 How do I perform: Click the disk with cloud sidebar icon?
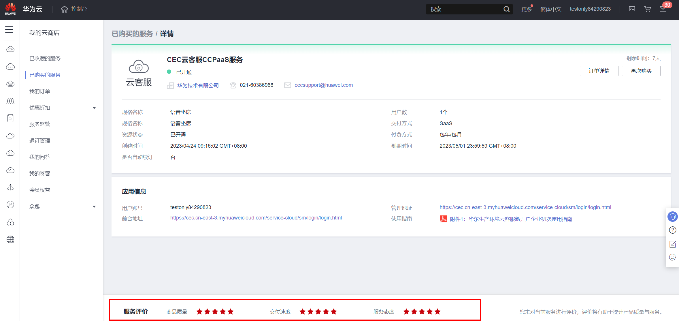click(10, 118)
